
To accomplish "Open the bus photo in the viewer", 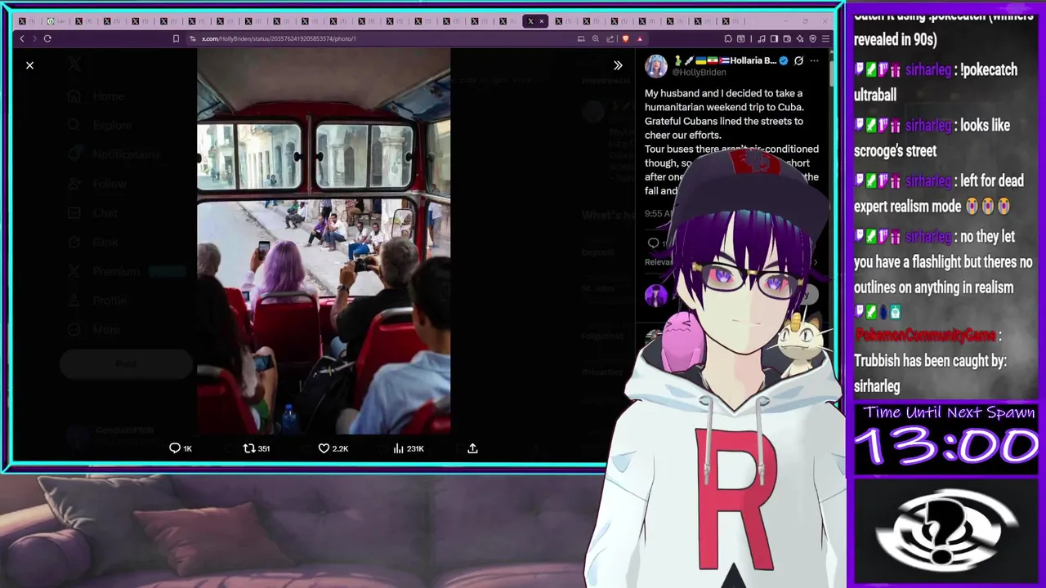I will [324, 242].
